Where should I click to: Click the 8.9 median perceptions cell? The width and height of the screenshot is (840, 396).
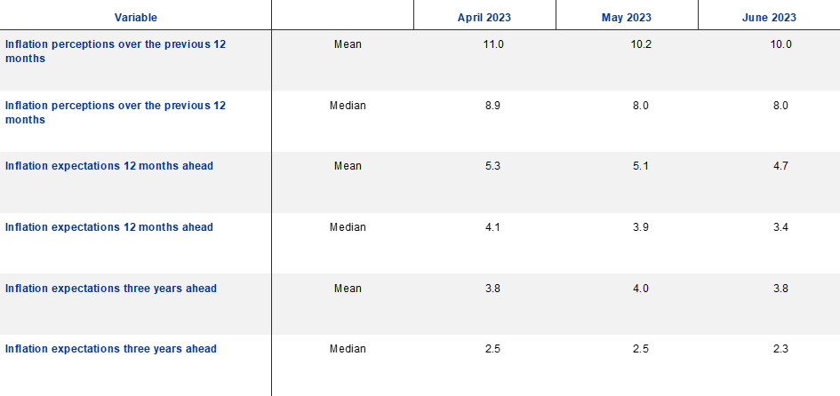pyautogui.click(x=492, y=106)
